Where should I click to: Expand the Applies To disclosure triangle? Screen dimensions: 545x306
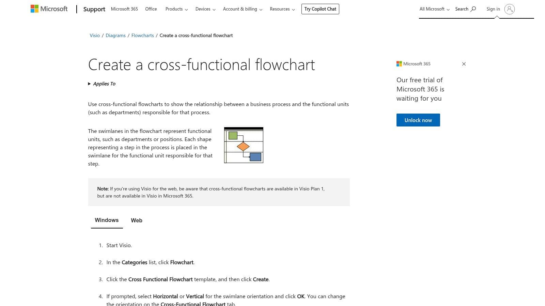[89, 84]
